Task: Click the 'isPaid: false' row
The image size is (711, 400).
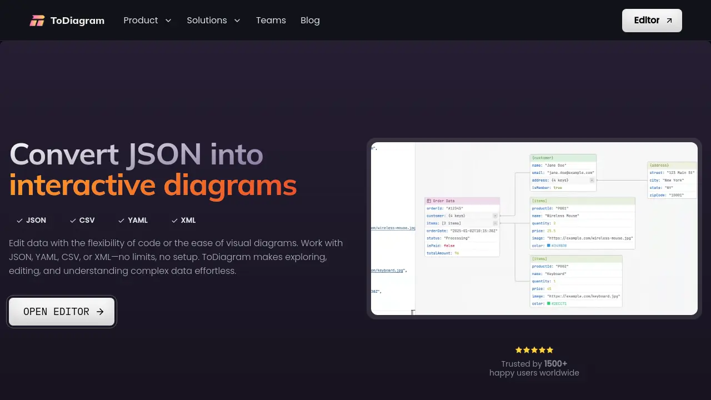Action: point(462,245)
